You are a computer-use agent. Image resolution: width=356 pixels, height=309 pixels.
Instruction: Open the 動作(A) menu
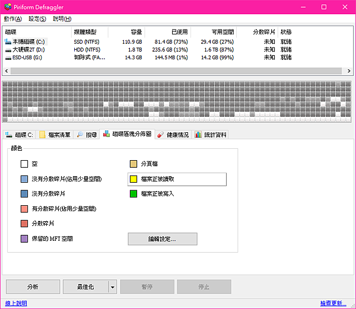point(12,19)
